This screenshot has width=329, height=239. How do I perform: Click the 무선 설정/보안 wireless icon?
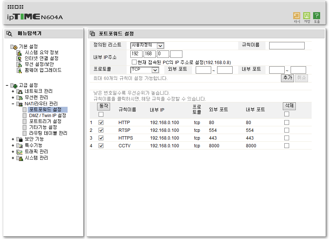coord(19,65)
